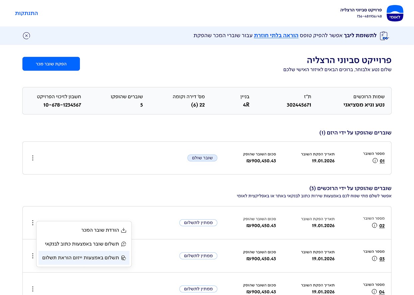Click project code 736-481936/48 in header
This screenshot has width=414, height=295.
point(369,16)
